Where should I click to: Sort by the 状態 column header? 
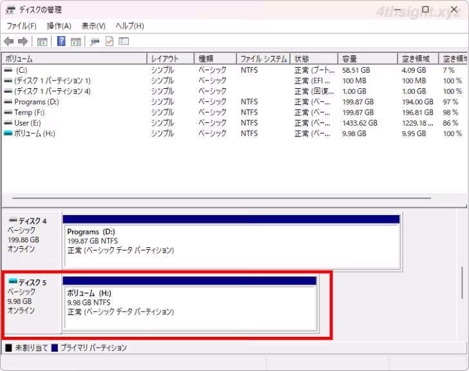(x=314, y=59)
